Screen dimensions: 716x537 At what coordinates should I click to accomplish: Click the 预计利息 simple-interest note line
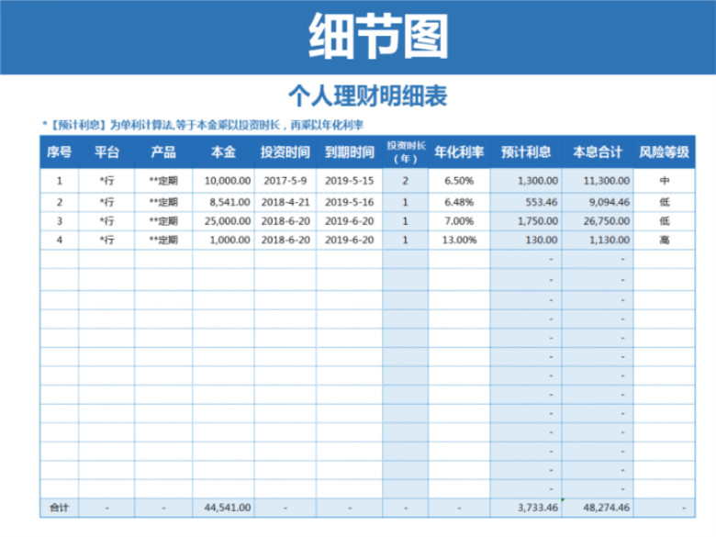click(203, 125)
